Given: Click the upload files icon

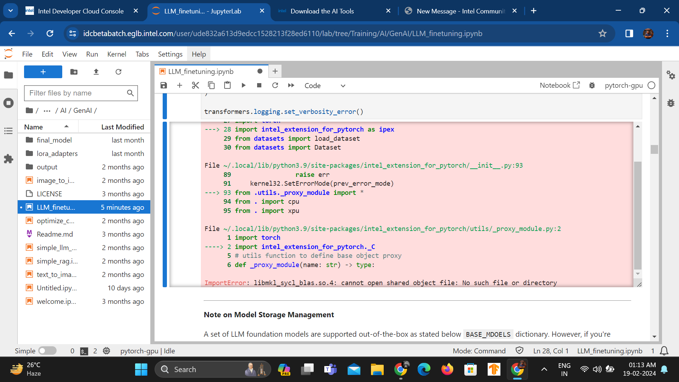Looking at the screenshot, I should [96, 72].
